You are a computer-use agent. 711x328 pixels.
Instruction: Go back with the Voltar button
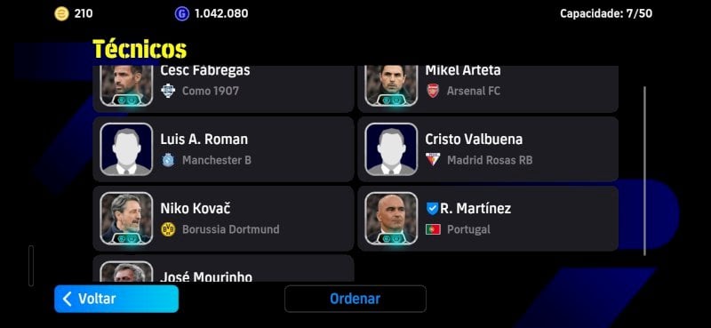tap(116, 299)
